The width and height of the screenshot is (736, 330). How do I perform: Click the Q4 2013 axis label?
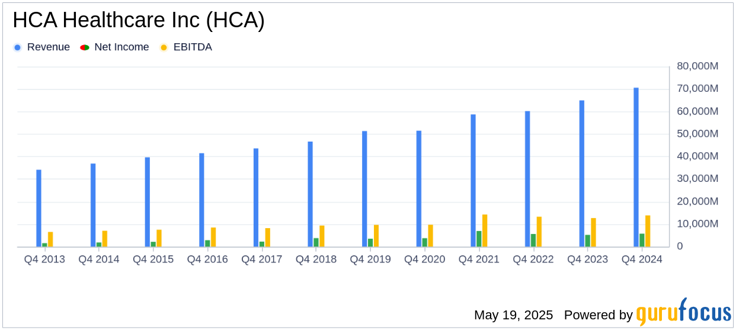click(x=44, y=259)
